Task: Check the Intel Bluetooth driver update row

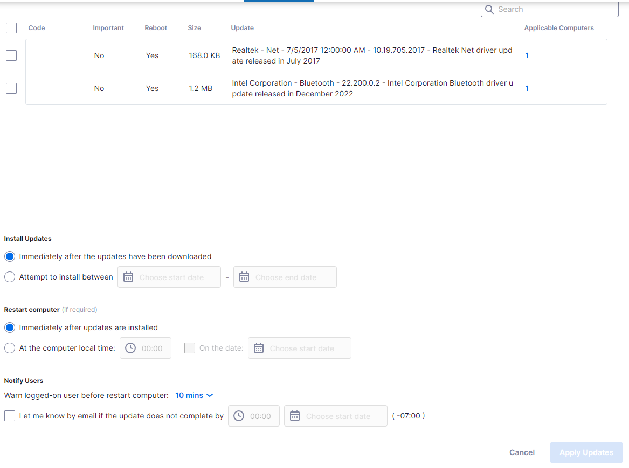Action: (11, 88)
